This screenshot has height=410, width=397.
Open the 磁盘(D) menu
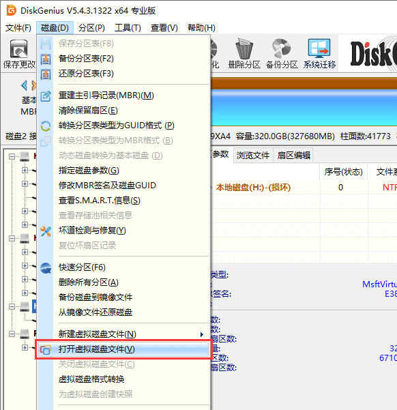[55, 28]
